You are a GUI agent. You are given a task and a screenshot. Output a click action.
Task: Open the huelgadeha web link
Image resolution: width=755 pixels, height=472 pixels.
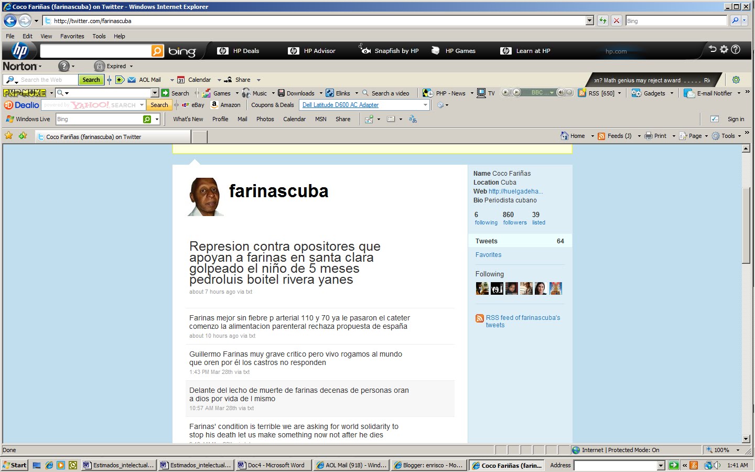[x=515, y=191]
